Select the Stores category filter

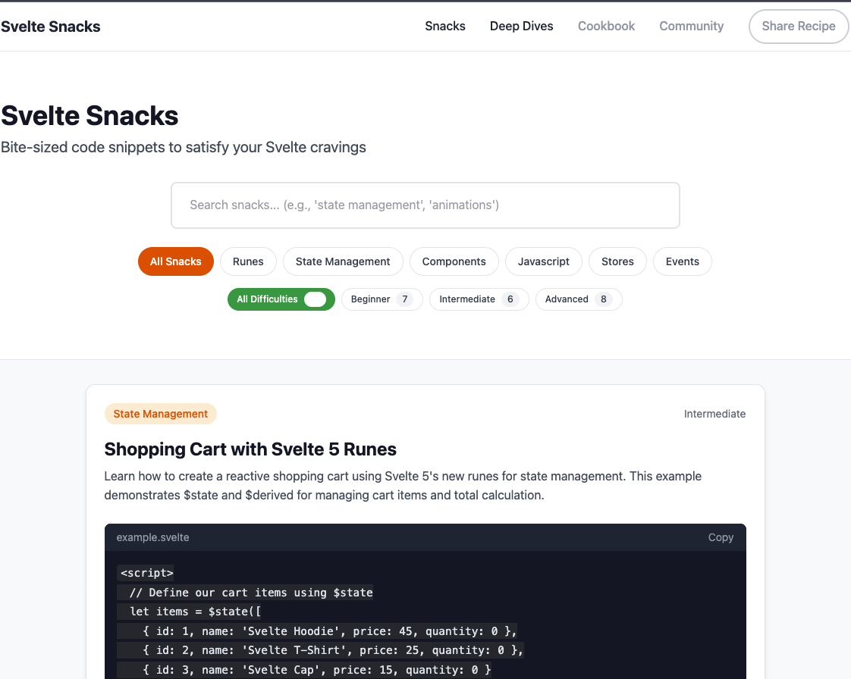pyautogui.click(x=617, y=261)
